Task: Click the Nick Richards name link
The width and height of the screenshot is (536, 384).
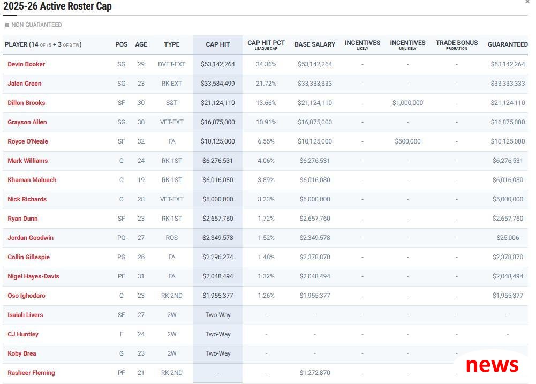Action: [x=27, y=199]
